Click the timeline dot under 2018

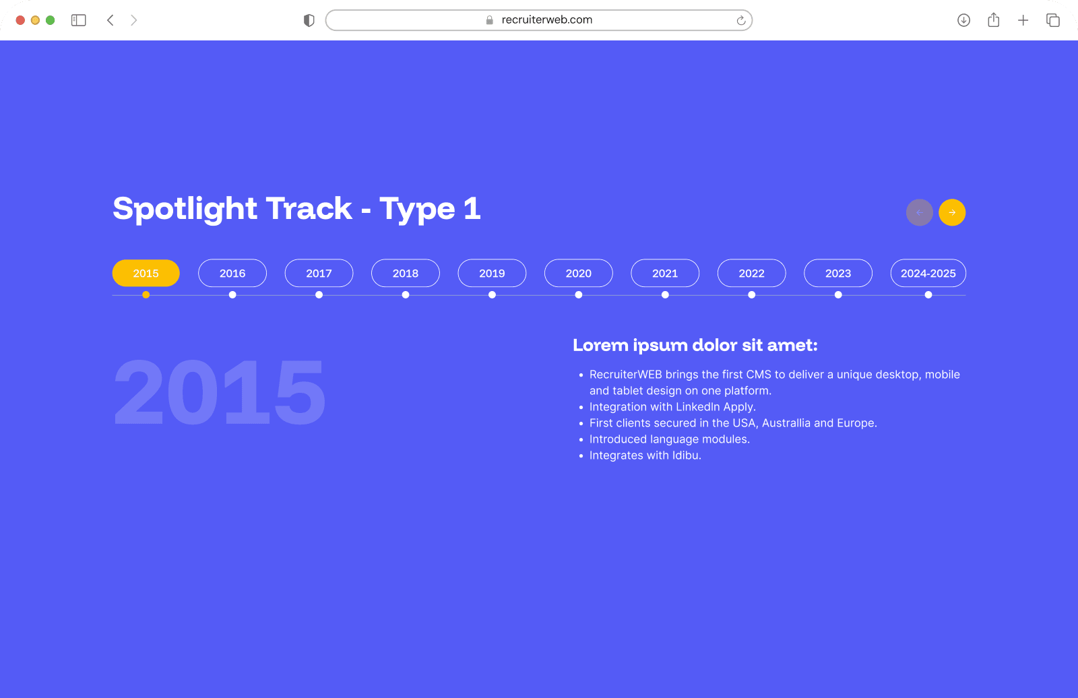click(406, 295)
